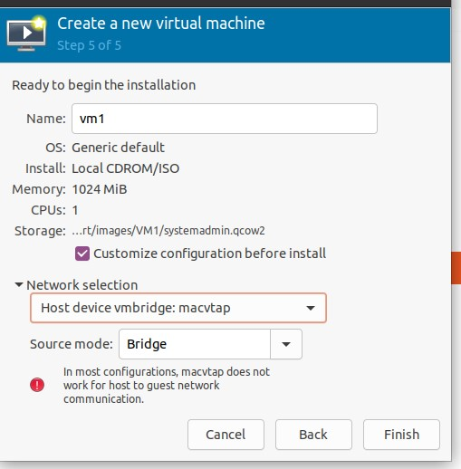Toggle Customize configuration before install checkbox
The image size is (461, 469).
click(x=82, y=254)
